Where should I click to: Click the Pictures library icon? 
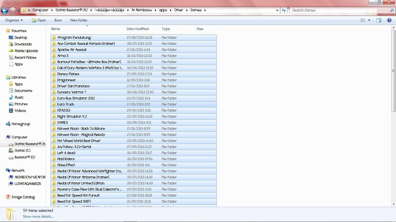(x=11, y=104)
